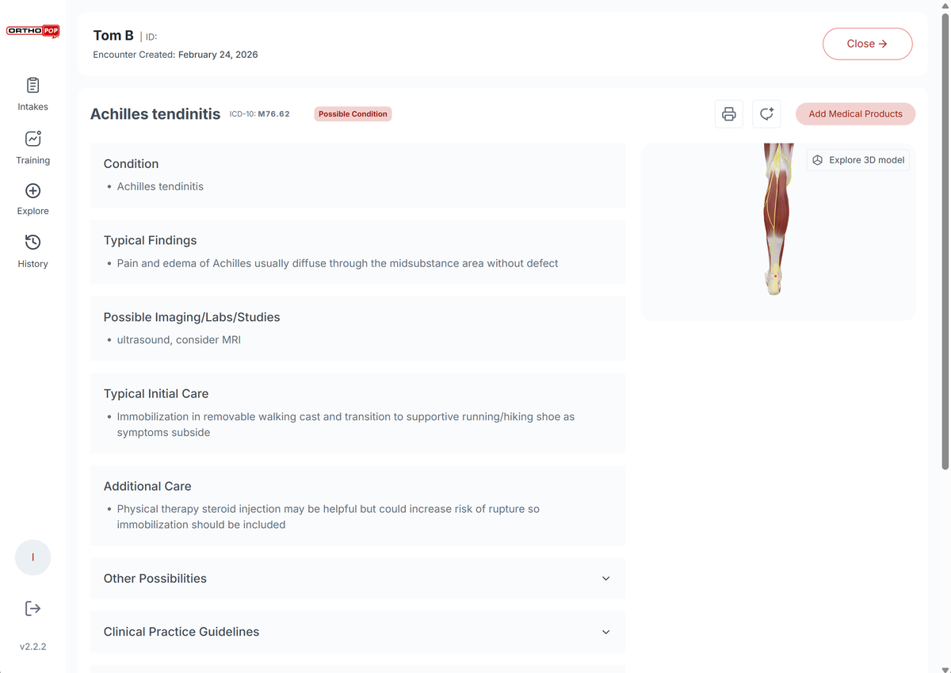The height and width of the screenshot is (673, 951).
Task: Select the History menu label
Action: 33,264
